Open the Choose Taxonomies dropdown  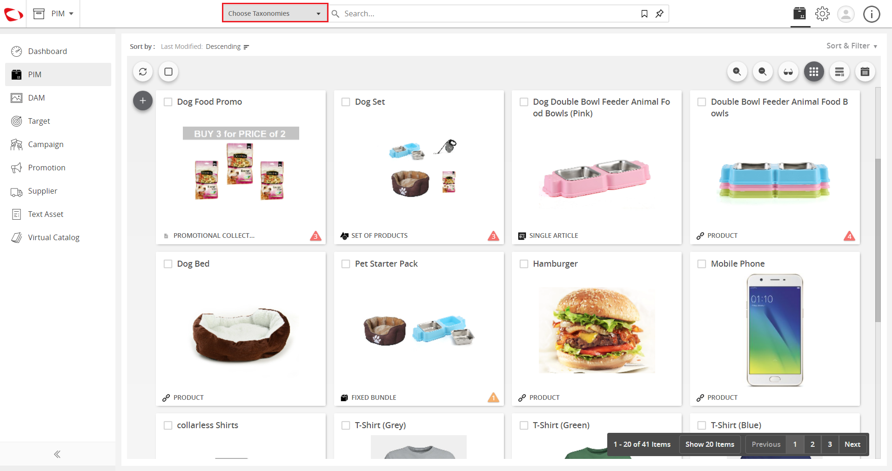coord(275,13)
